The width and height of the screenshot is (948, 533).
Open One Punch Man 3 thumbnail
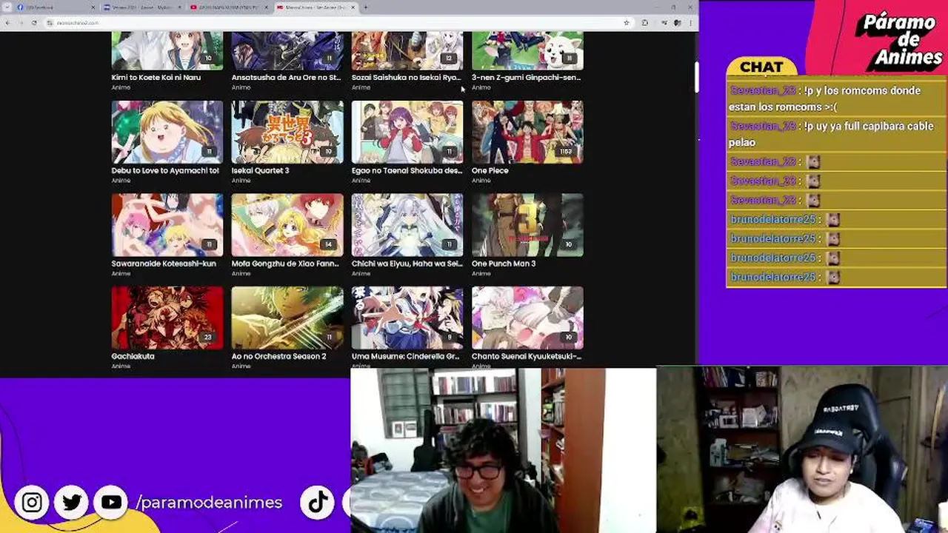tap(527, 225)
